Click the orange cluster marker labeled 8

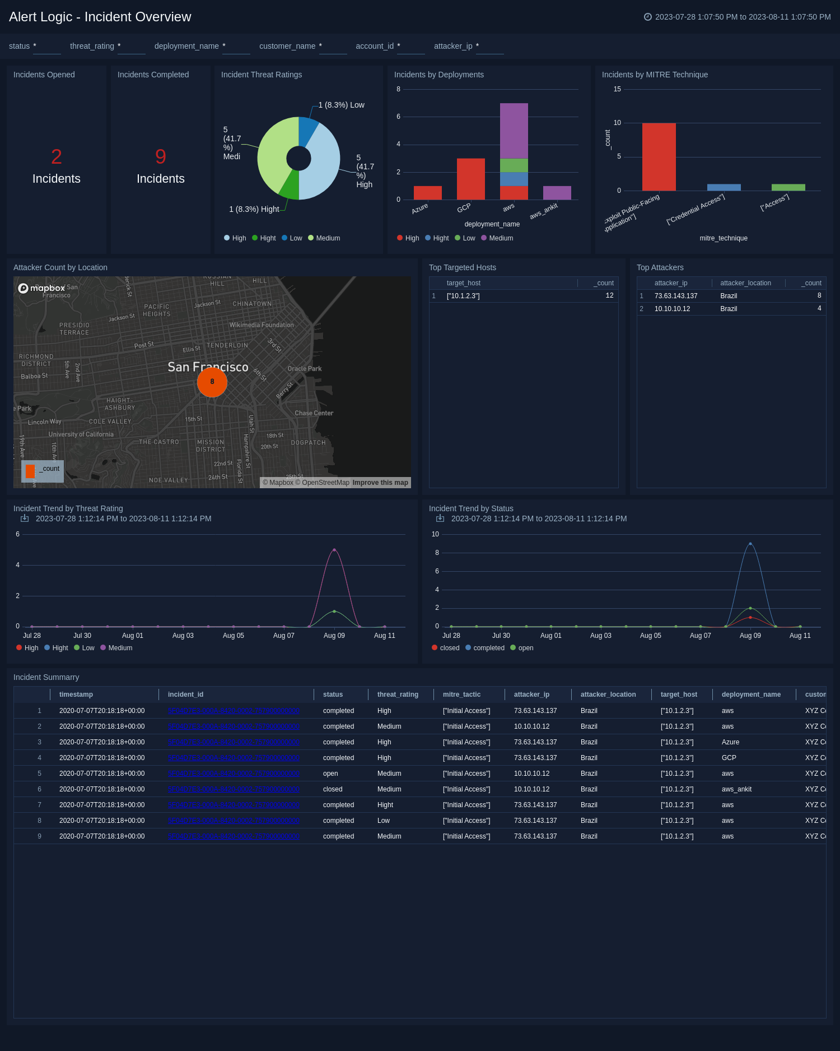click(212, 382)
